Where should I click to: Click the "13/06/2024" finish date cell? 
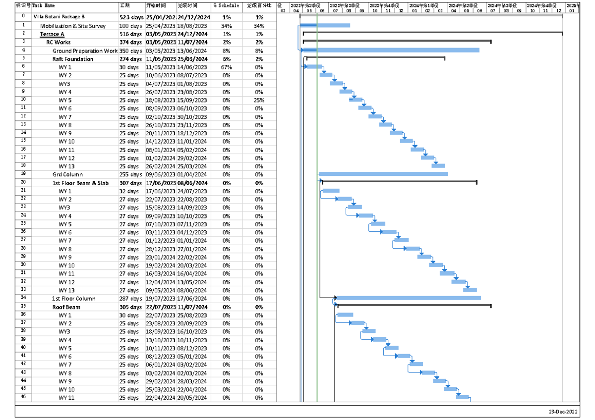point(192,51)
